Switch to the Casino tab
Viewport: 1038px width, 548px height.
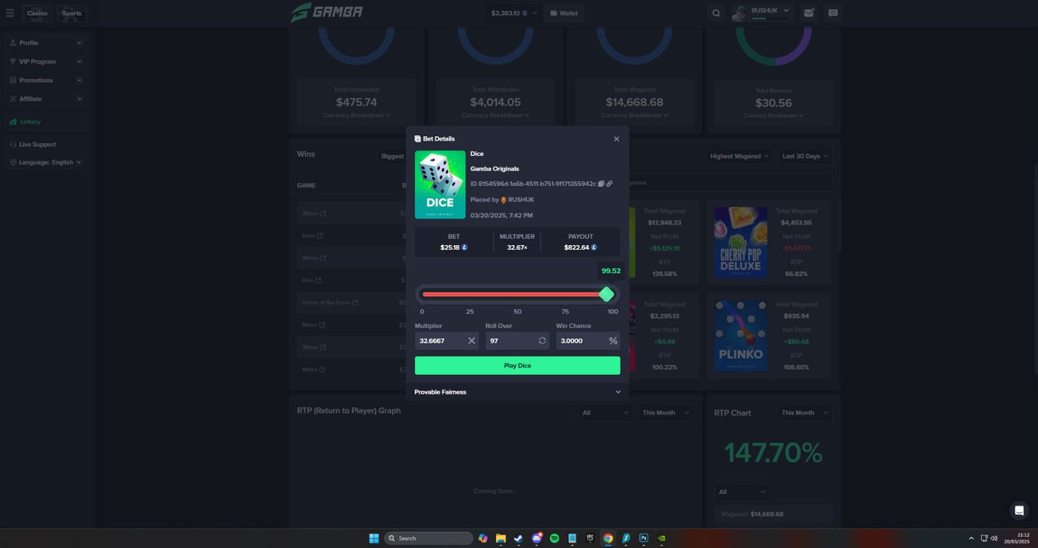click(x=37, y=13)
